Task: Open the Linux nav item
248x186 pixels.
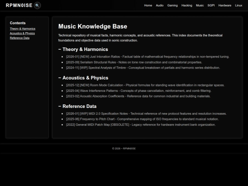Action: coord(238,6)
